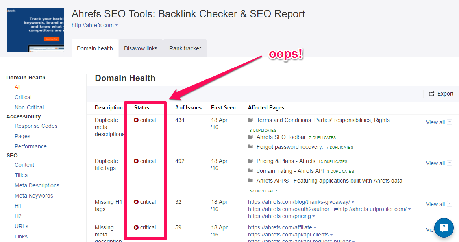
Task: Select All in Domain Health sidebar
Action: (x=18, y=87)
